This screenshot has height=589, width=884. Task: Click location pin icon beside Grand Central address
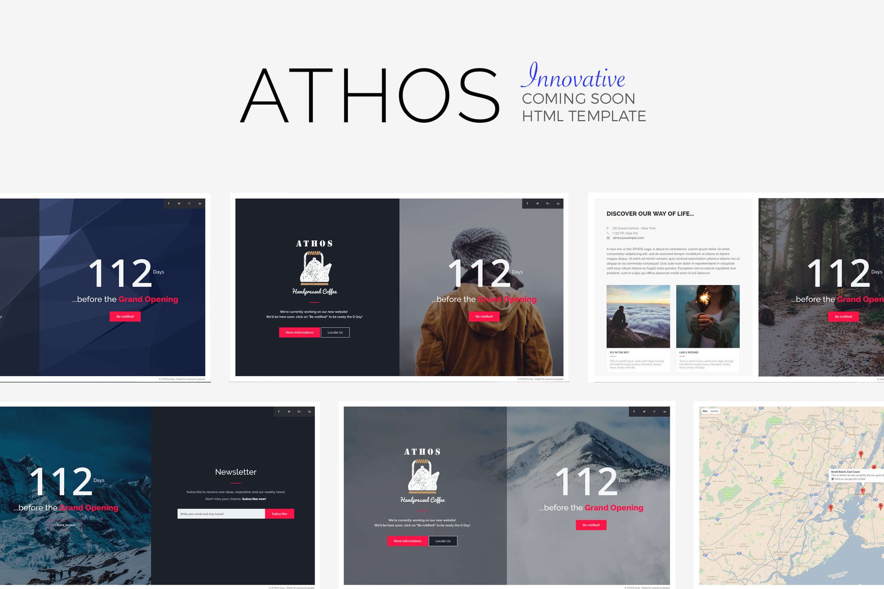pos(608,228)
